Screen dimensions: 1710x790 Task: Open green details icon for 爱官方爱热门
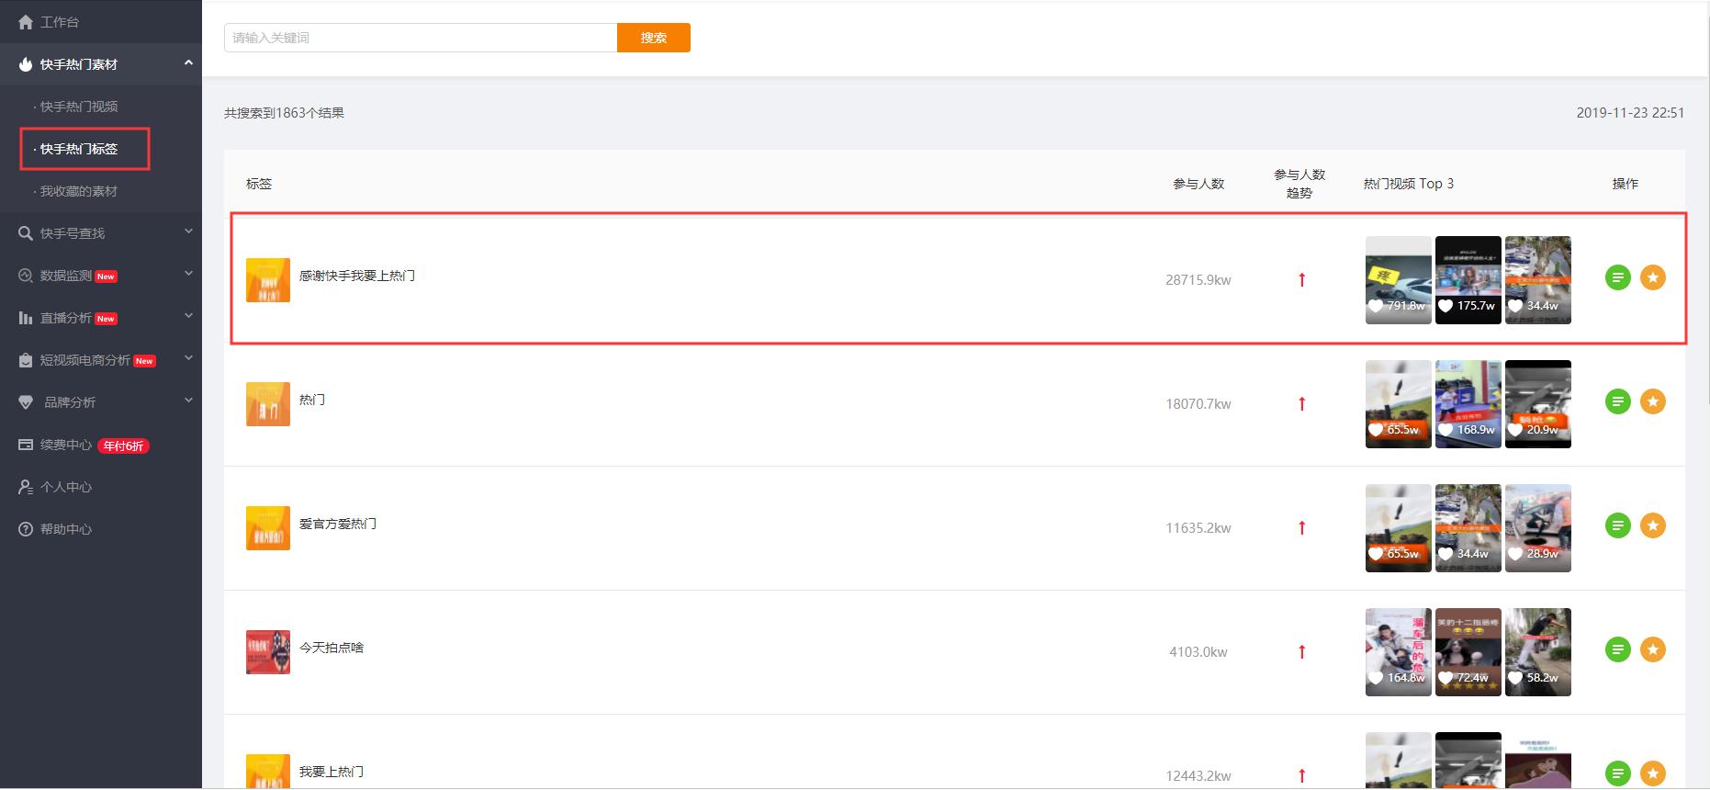(x=1618, y=525)
